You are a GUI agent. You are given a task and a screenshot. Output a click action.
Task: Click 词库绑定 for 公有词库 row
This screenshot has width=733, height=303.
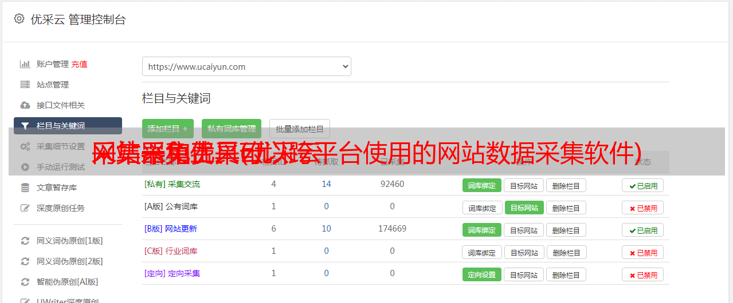click(482, 208)
